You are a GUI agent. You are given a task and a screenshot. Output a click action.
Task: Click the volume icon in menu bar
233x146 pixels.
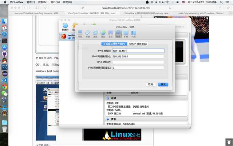178,2
